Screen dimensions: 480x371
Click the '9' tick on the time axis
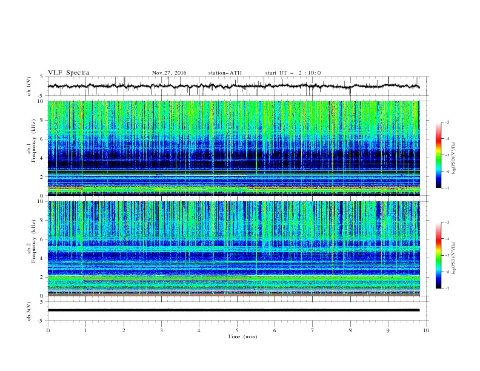(388, 330)
